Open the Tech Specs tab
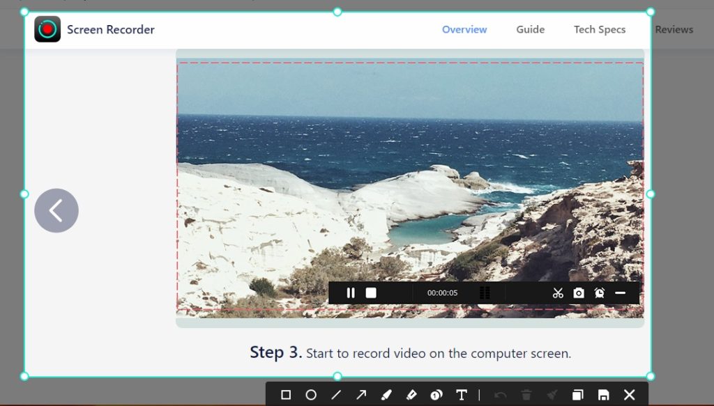The height and width of the screenshot is (406, 714). (600, 29)
